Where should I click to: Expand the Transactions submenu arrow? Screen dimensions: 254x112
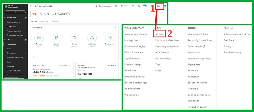coord(26,53)
